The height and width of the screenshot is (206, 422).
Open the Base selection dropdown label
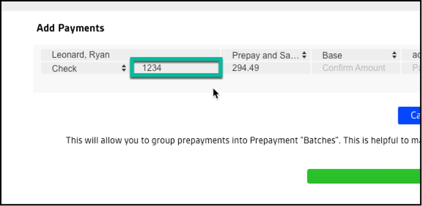(x=352, y=56)
